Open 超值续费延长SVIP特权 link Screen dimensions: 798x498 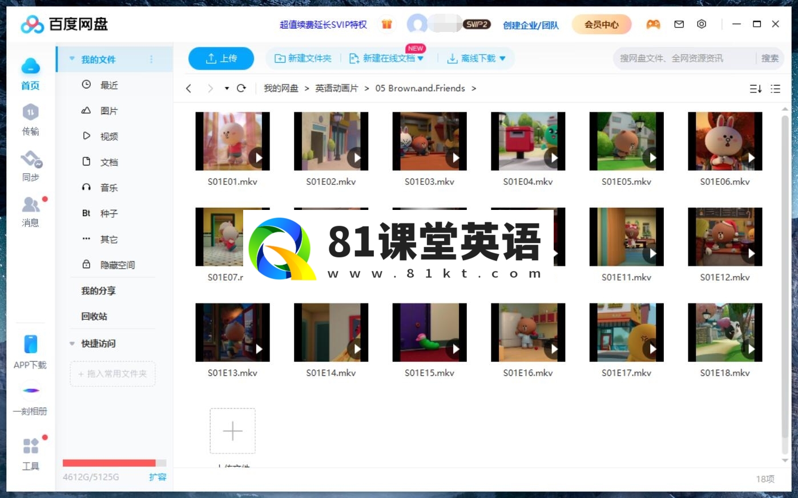coord(323,25)
